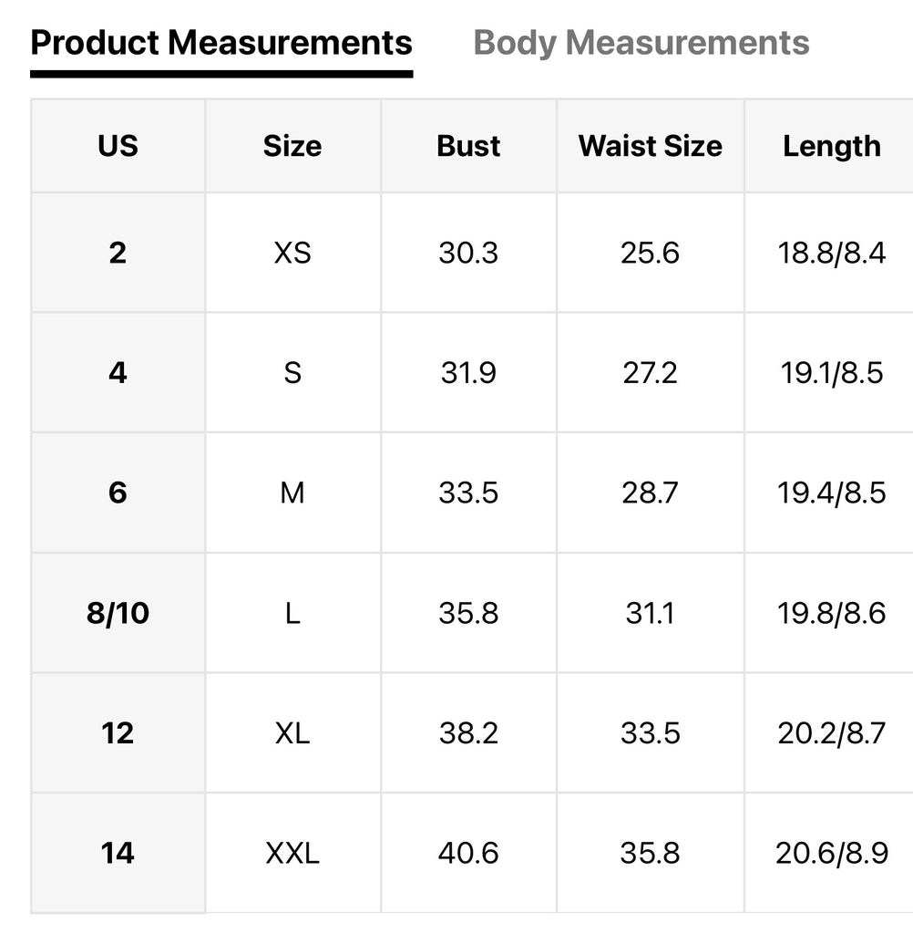Click the Bust column header
The width and height of the screenshot is (913, 934).
click(468, 146)
